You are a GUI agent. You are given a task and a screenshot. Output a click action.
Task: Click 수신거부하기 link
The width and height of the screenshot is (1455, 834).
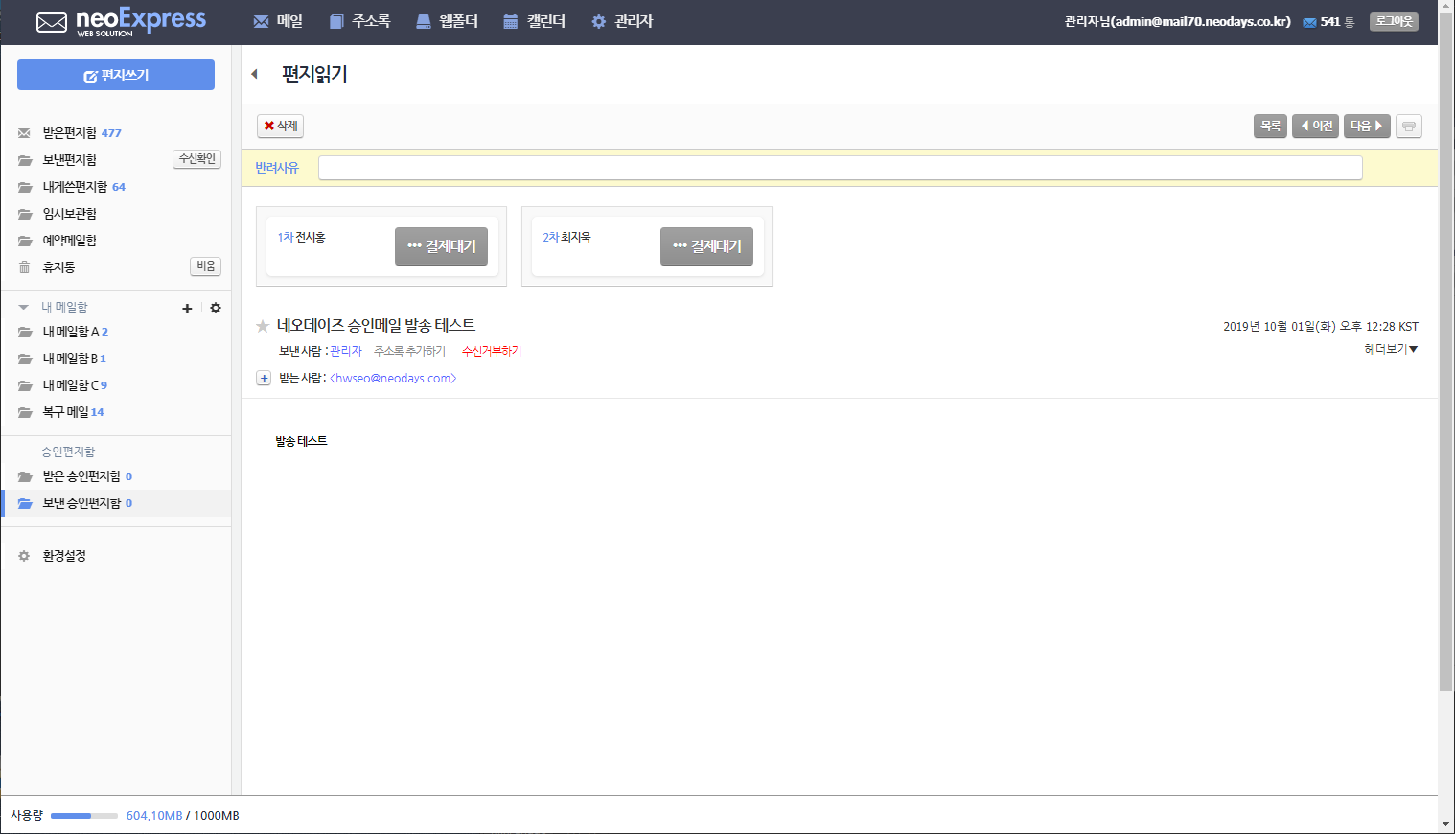point(492,351)
